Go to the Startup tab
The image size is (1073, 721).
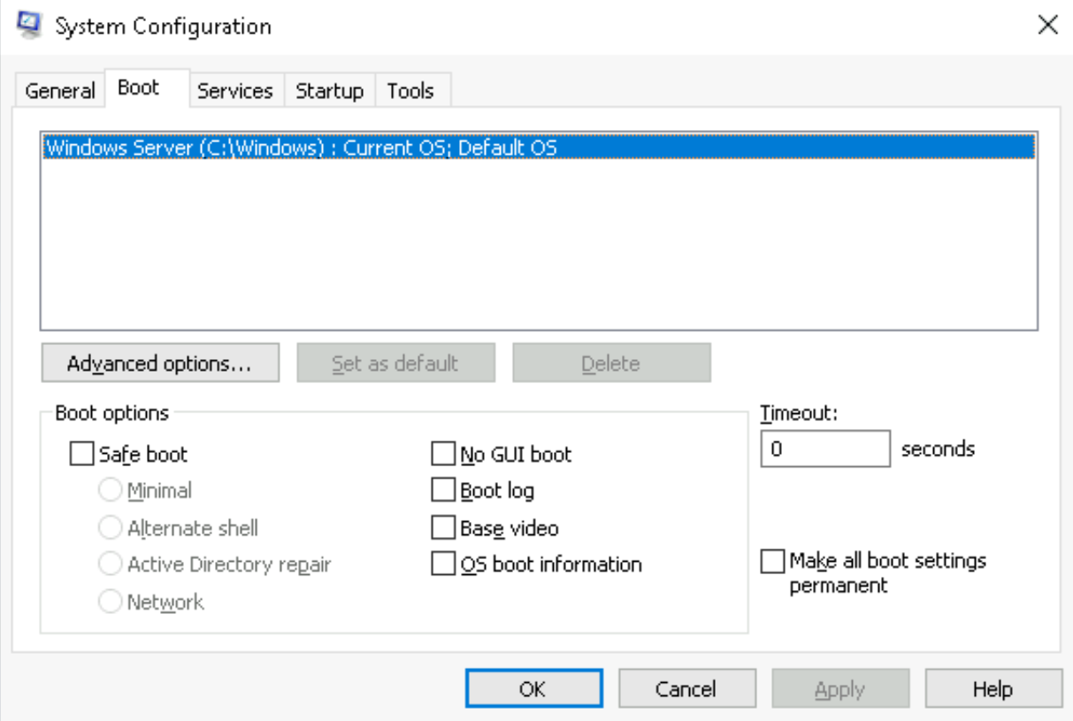[x=329, y=91]
